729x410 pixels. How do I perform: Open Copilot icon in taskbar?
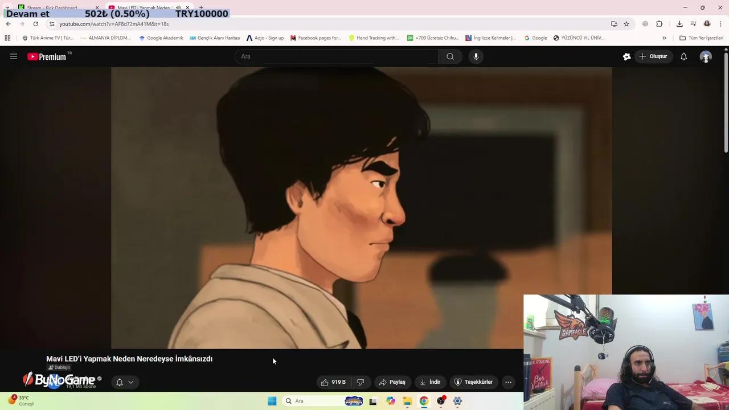390,401
